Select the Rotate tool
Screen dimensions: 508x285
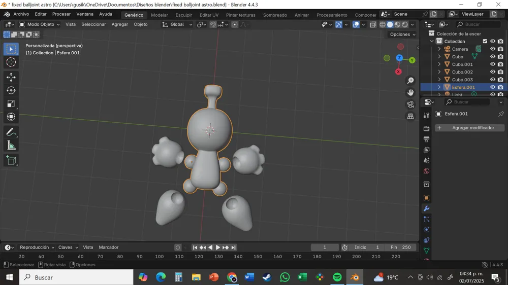coord(11,90)
